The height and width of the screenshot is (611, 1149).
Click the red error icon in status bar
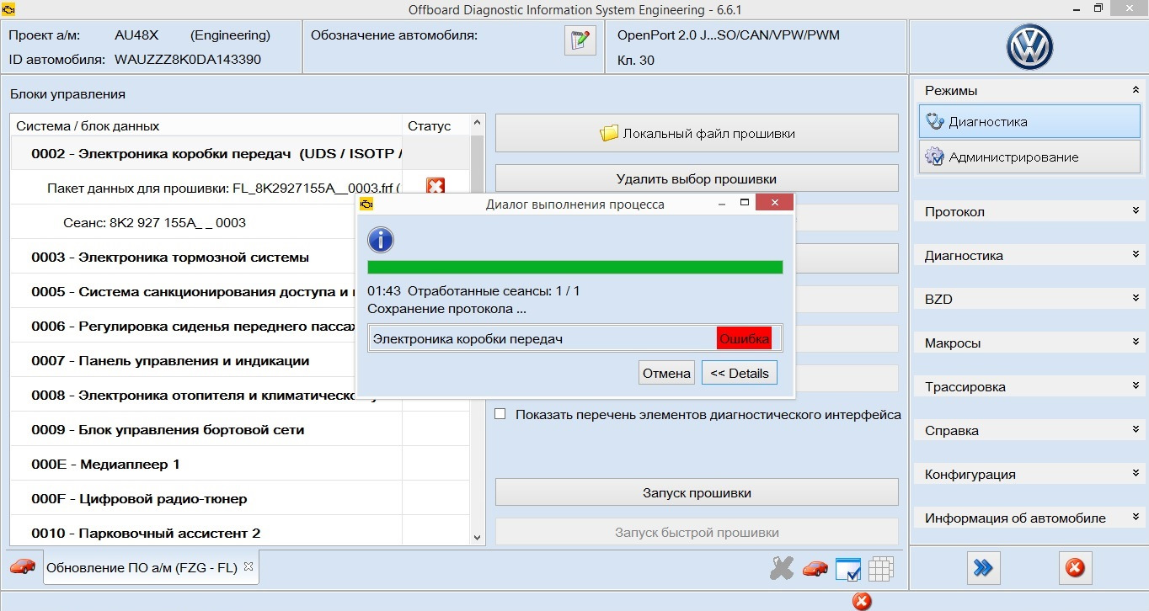[862, 601]
